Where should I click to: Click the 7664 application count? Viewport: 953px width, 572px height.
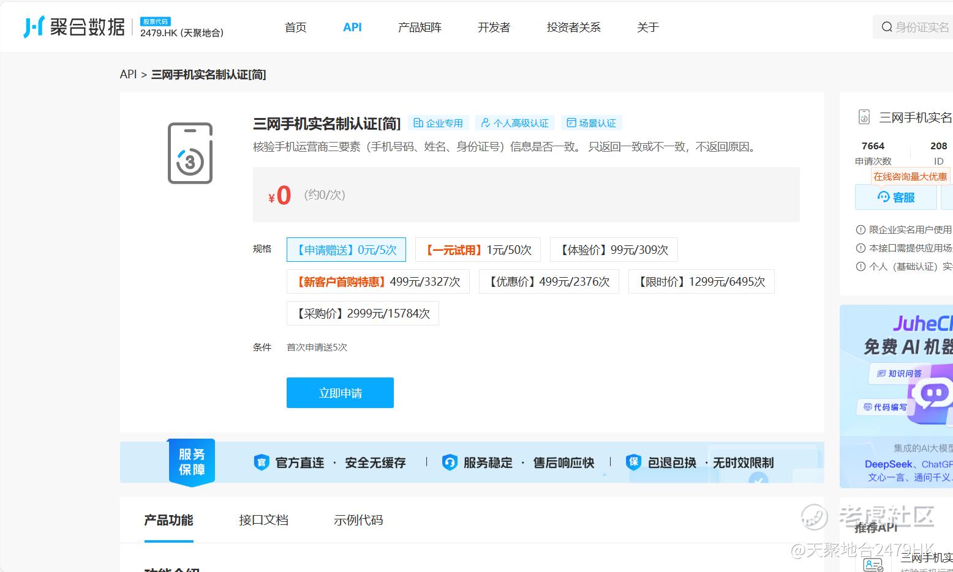pyautogui.click(x=873, y=146)
